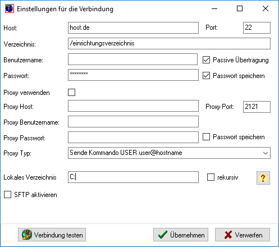
Task: Close the connection settings dialog
Action: (266, 8)
